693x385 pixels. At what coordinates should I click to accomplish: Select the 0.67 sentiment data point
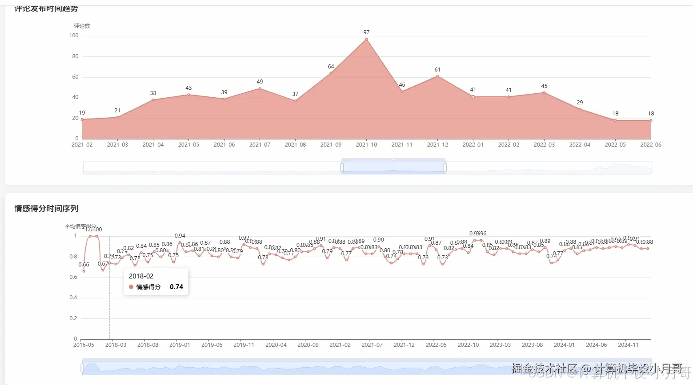click(103, 270)
